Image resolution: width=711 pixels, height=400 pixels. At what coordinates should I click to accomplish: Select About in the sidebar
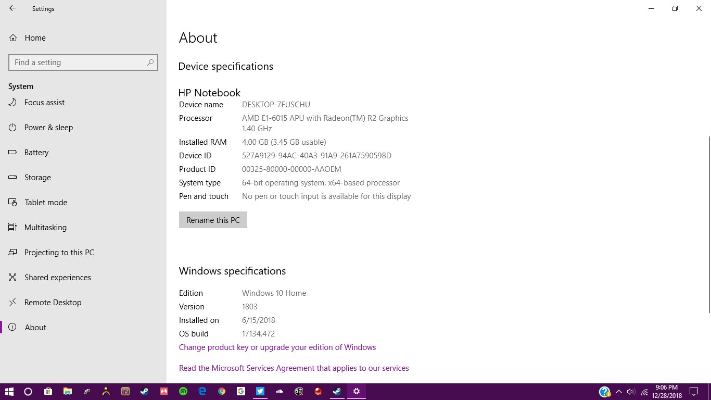click(83, 328)
